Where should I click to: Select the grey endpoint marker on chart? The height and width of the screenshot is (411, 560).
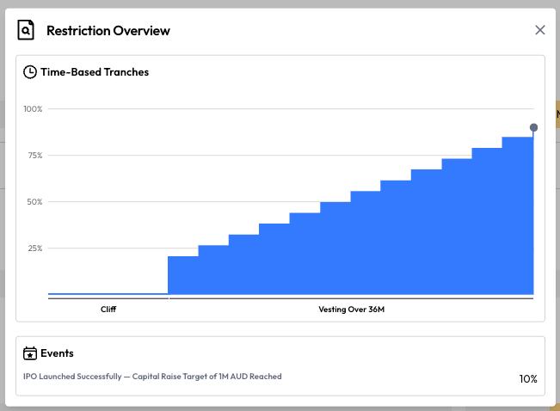(x=533, y=127)
